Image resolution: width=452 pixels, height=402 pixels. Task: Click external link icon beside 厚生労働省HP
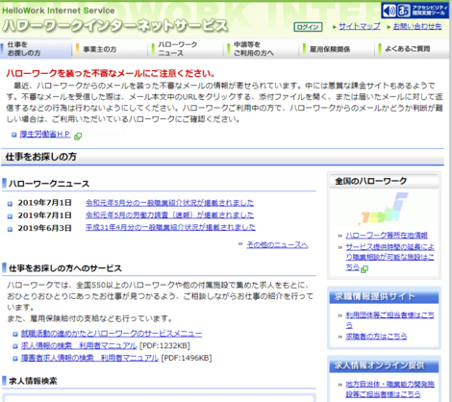tap(78, 137)
